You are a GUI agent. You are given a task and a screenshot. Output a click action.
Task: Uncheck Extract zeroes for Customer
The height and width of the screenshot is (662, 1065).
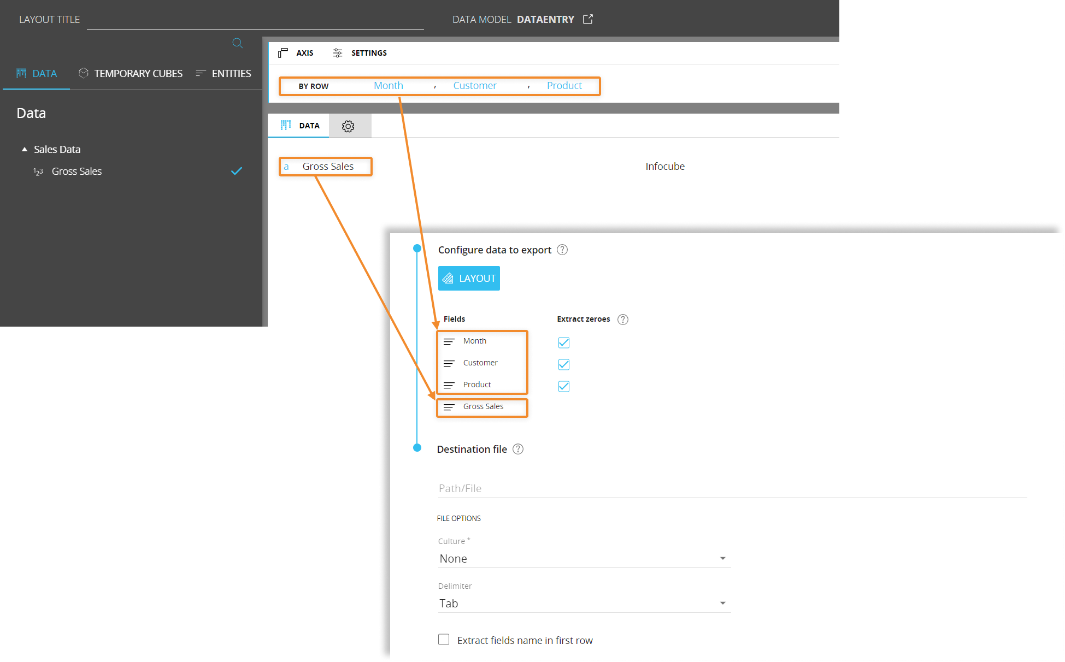564,364
